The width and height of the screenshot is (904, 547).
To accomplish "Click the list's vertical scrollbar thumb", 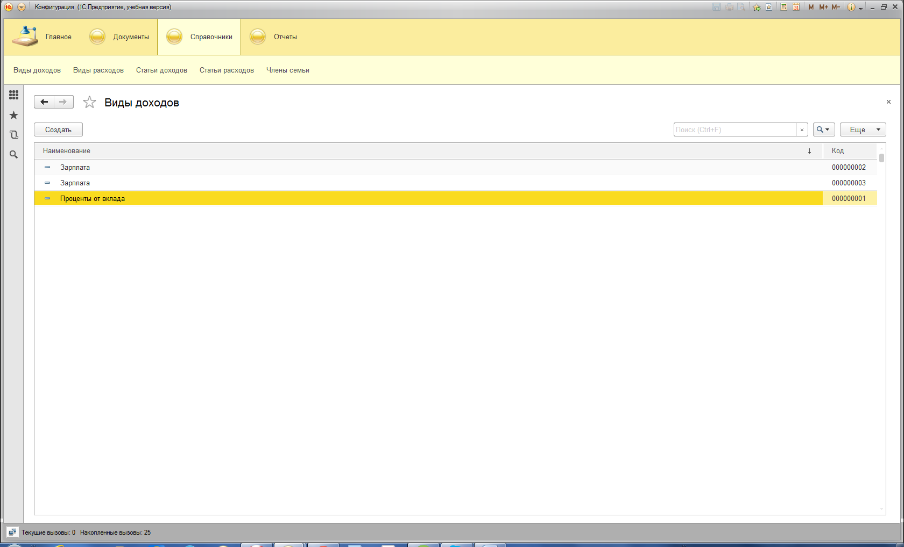I will tap(881, 158).
